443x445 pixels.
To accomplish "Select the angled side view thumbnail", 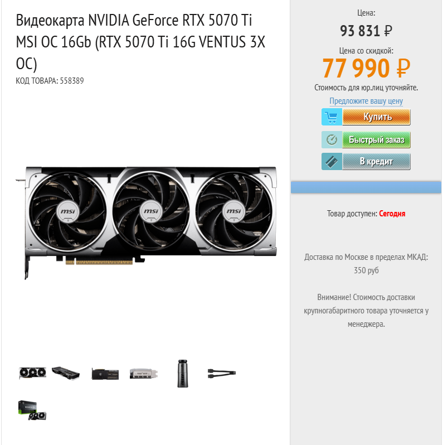I will 66,373.
